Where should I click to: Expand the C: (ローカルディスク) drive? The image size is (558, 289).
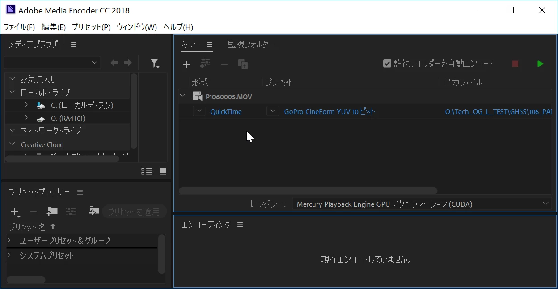click(26, 105)
